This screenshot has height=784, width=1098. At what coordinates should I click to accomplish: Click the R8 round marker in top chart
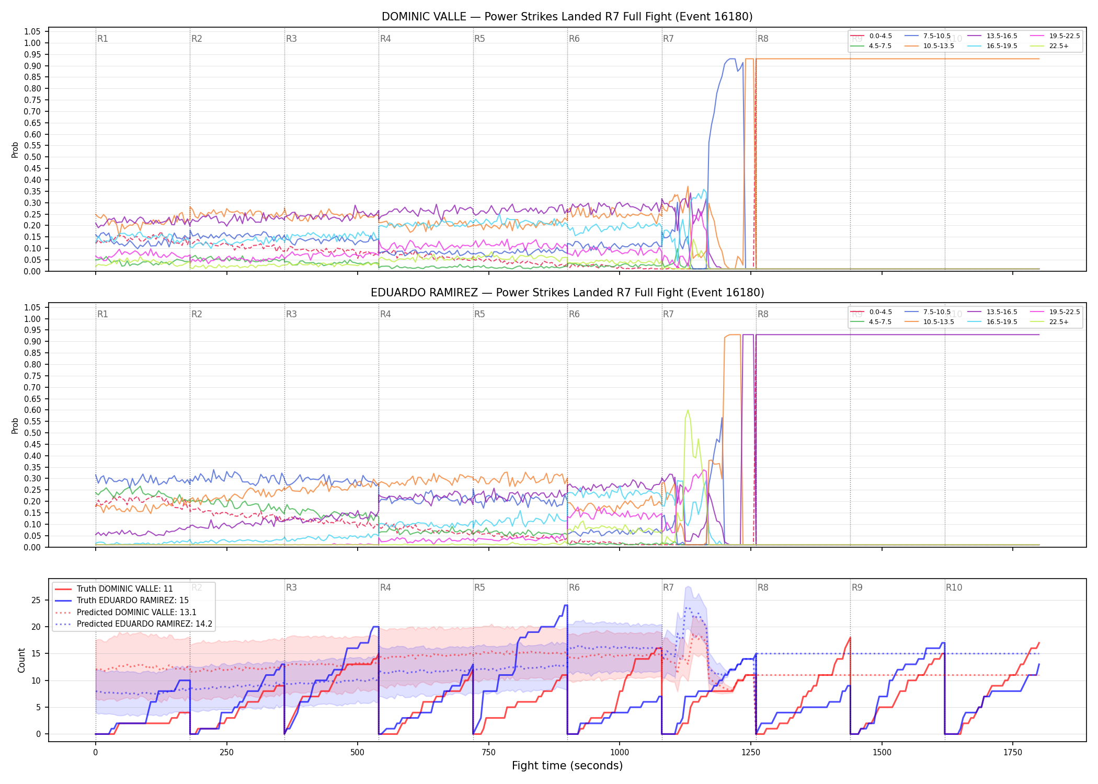[x=763, y=39]
